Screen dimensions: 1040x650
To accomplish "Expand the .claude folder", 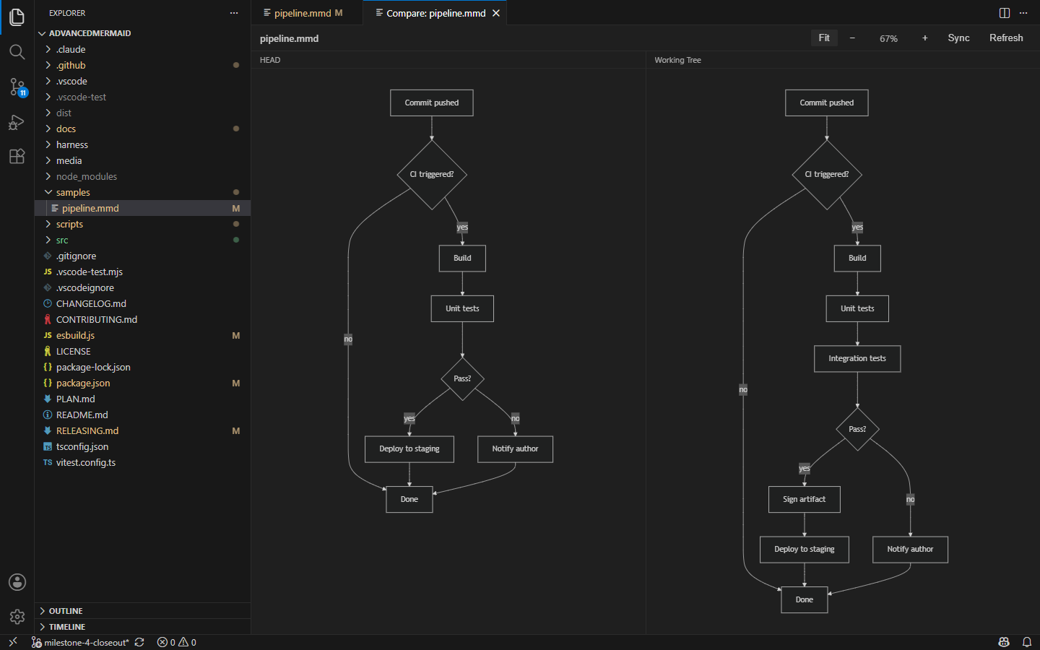I will pos(142,49).
